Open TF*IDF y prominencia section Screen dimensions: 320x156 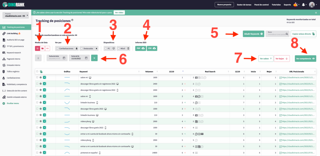click(x=16, y=46)
